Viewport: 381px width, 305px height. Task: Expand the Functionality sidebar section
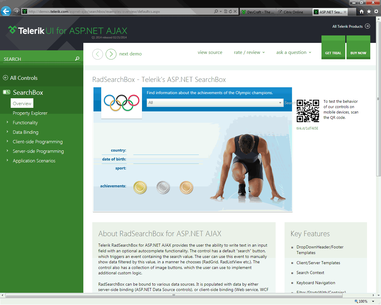click(x=7, y=122)
